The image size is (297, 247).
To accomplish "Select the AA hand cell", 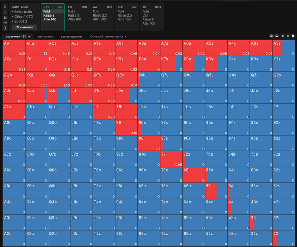I will [14, 48].
